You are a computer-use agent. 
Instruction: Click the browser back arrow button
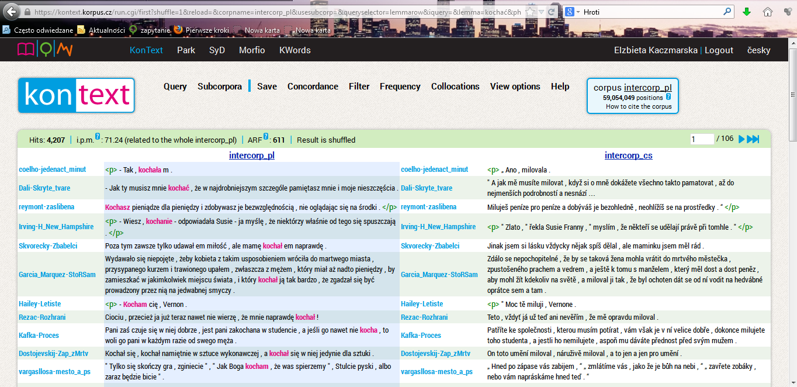click(11, 12)
